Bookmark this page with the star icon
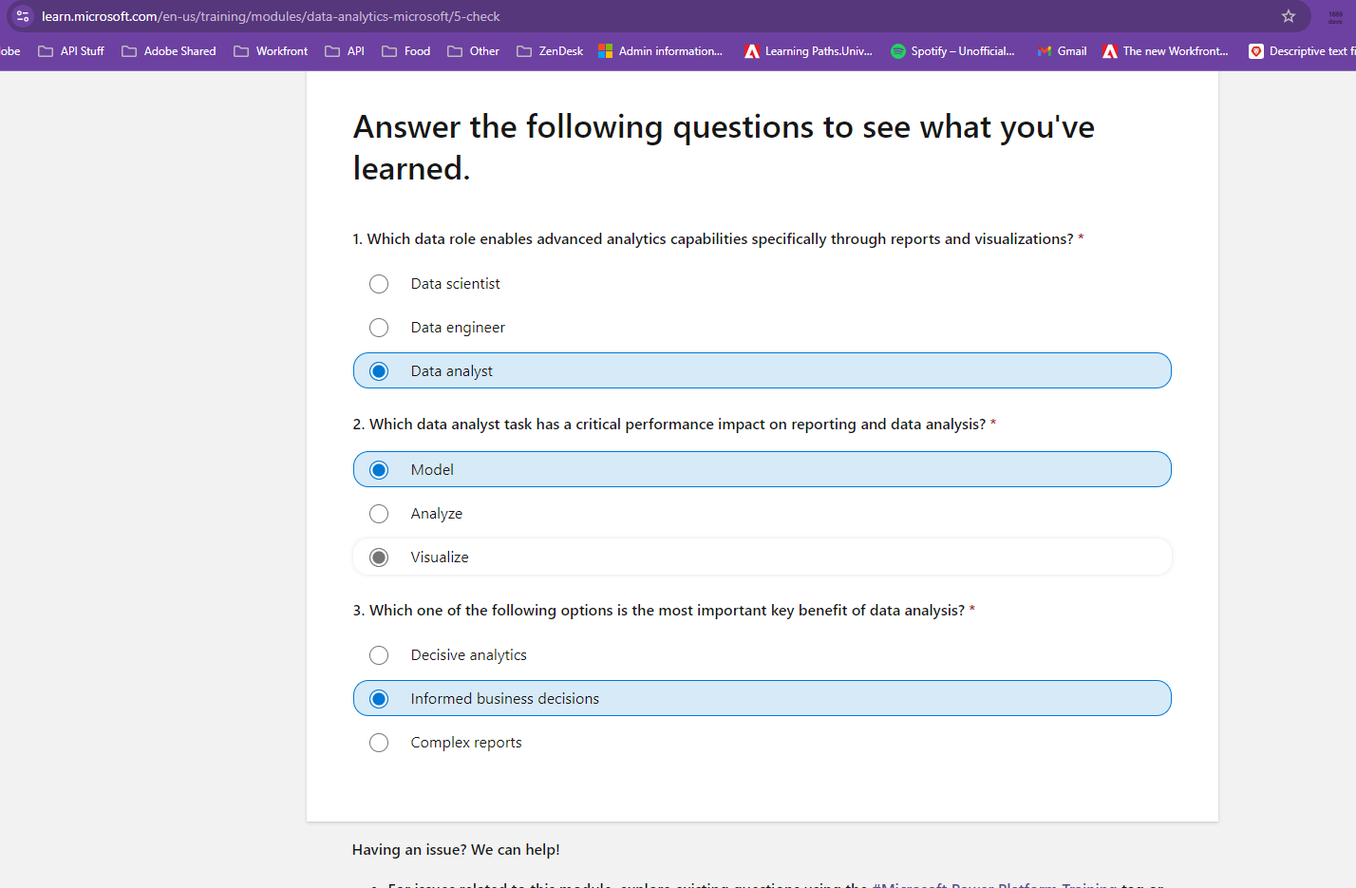Screen dimensions: 1356x888 pyautogui.click(x=1289, y=16)
